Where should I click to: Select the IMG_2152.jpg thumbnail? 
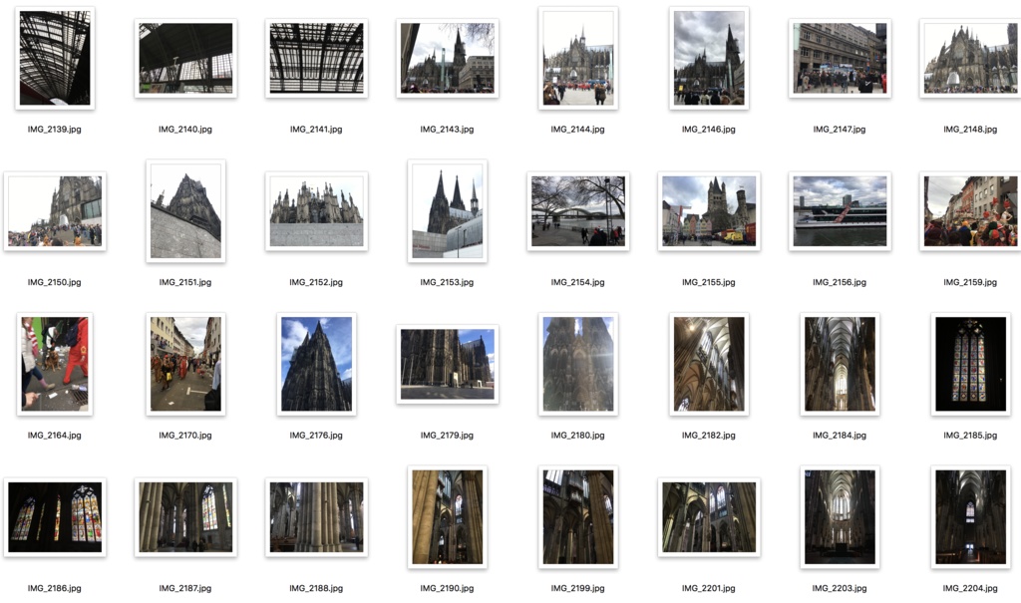[x=316, y=211]
